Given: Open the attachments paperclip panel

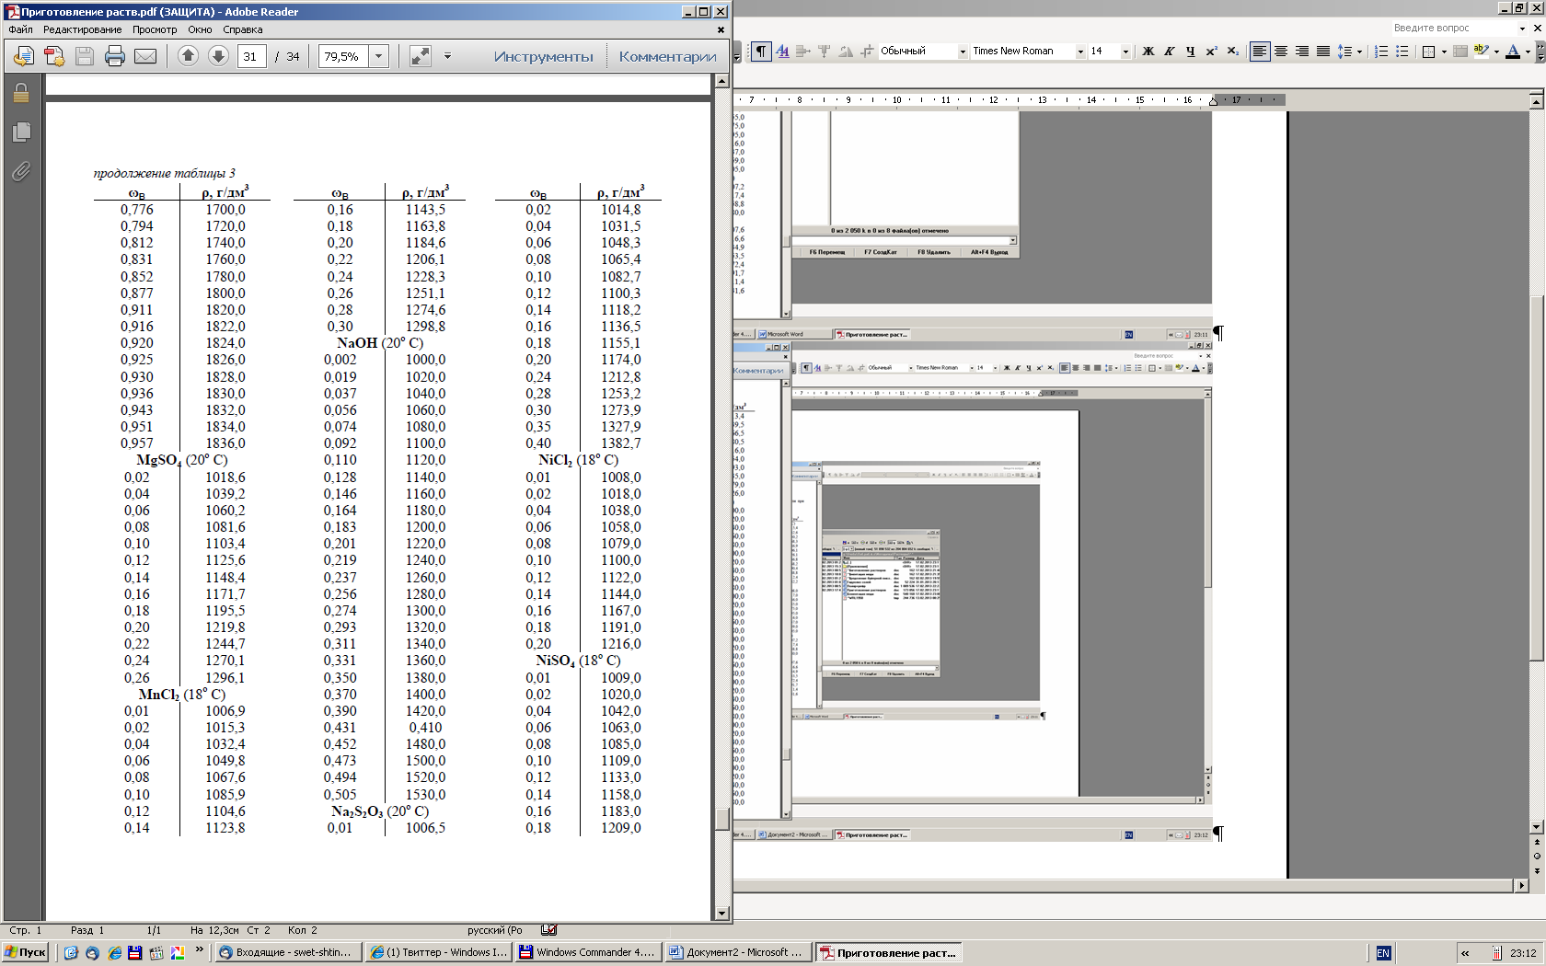Looking at the screenshot, I should pyautogui.click(x=21, y=171).
